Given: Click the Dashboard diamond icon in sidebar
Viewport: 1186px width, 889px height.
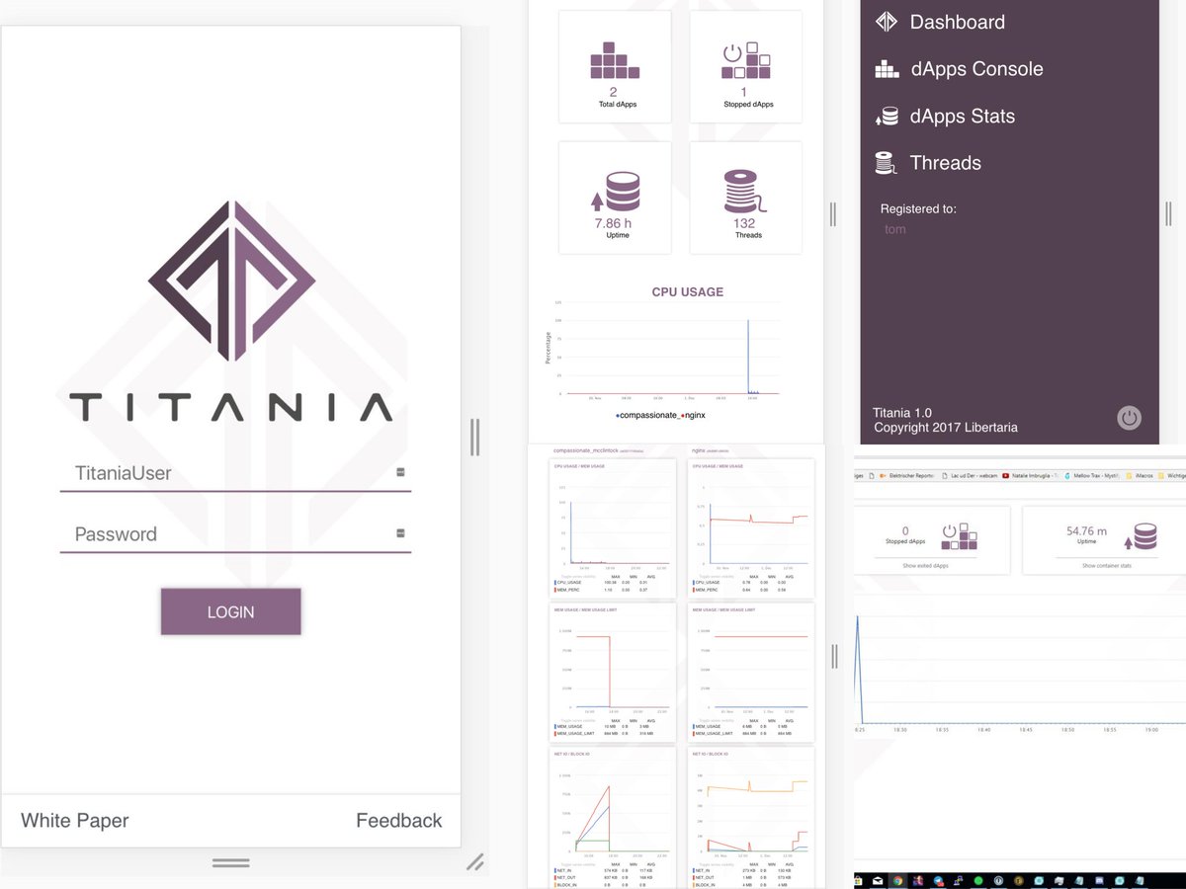Looking at the screenshot, I should coord(887,22).
